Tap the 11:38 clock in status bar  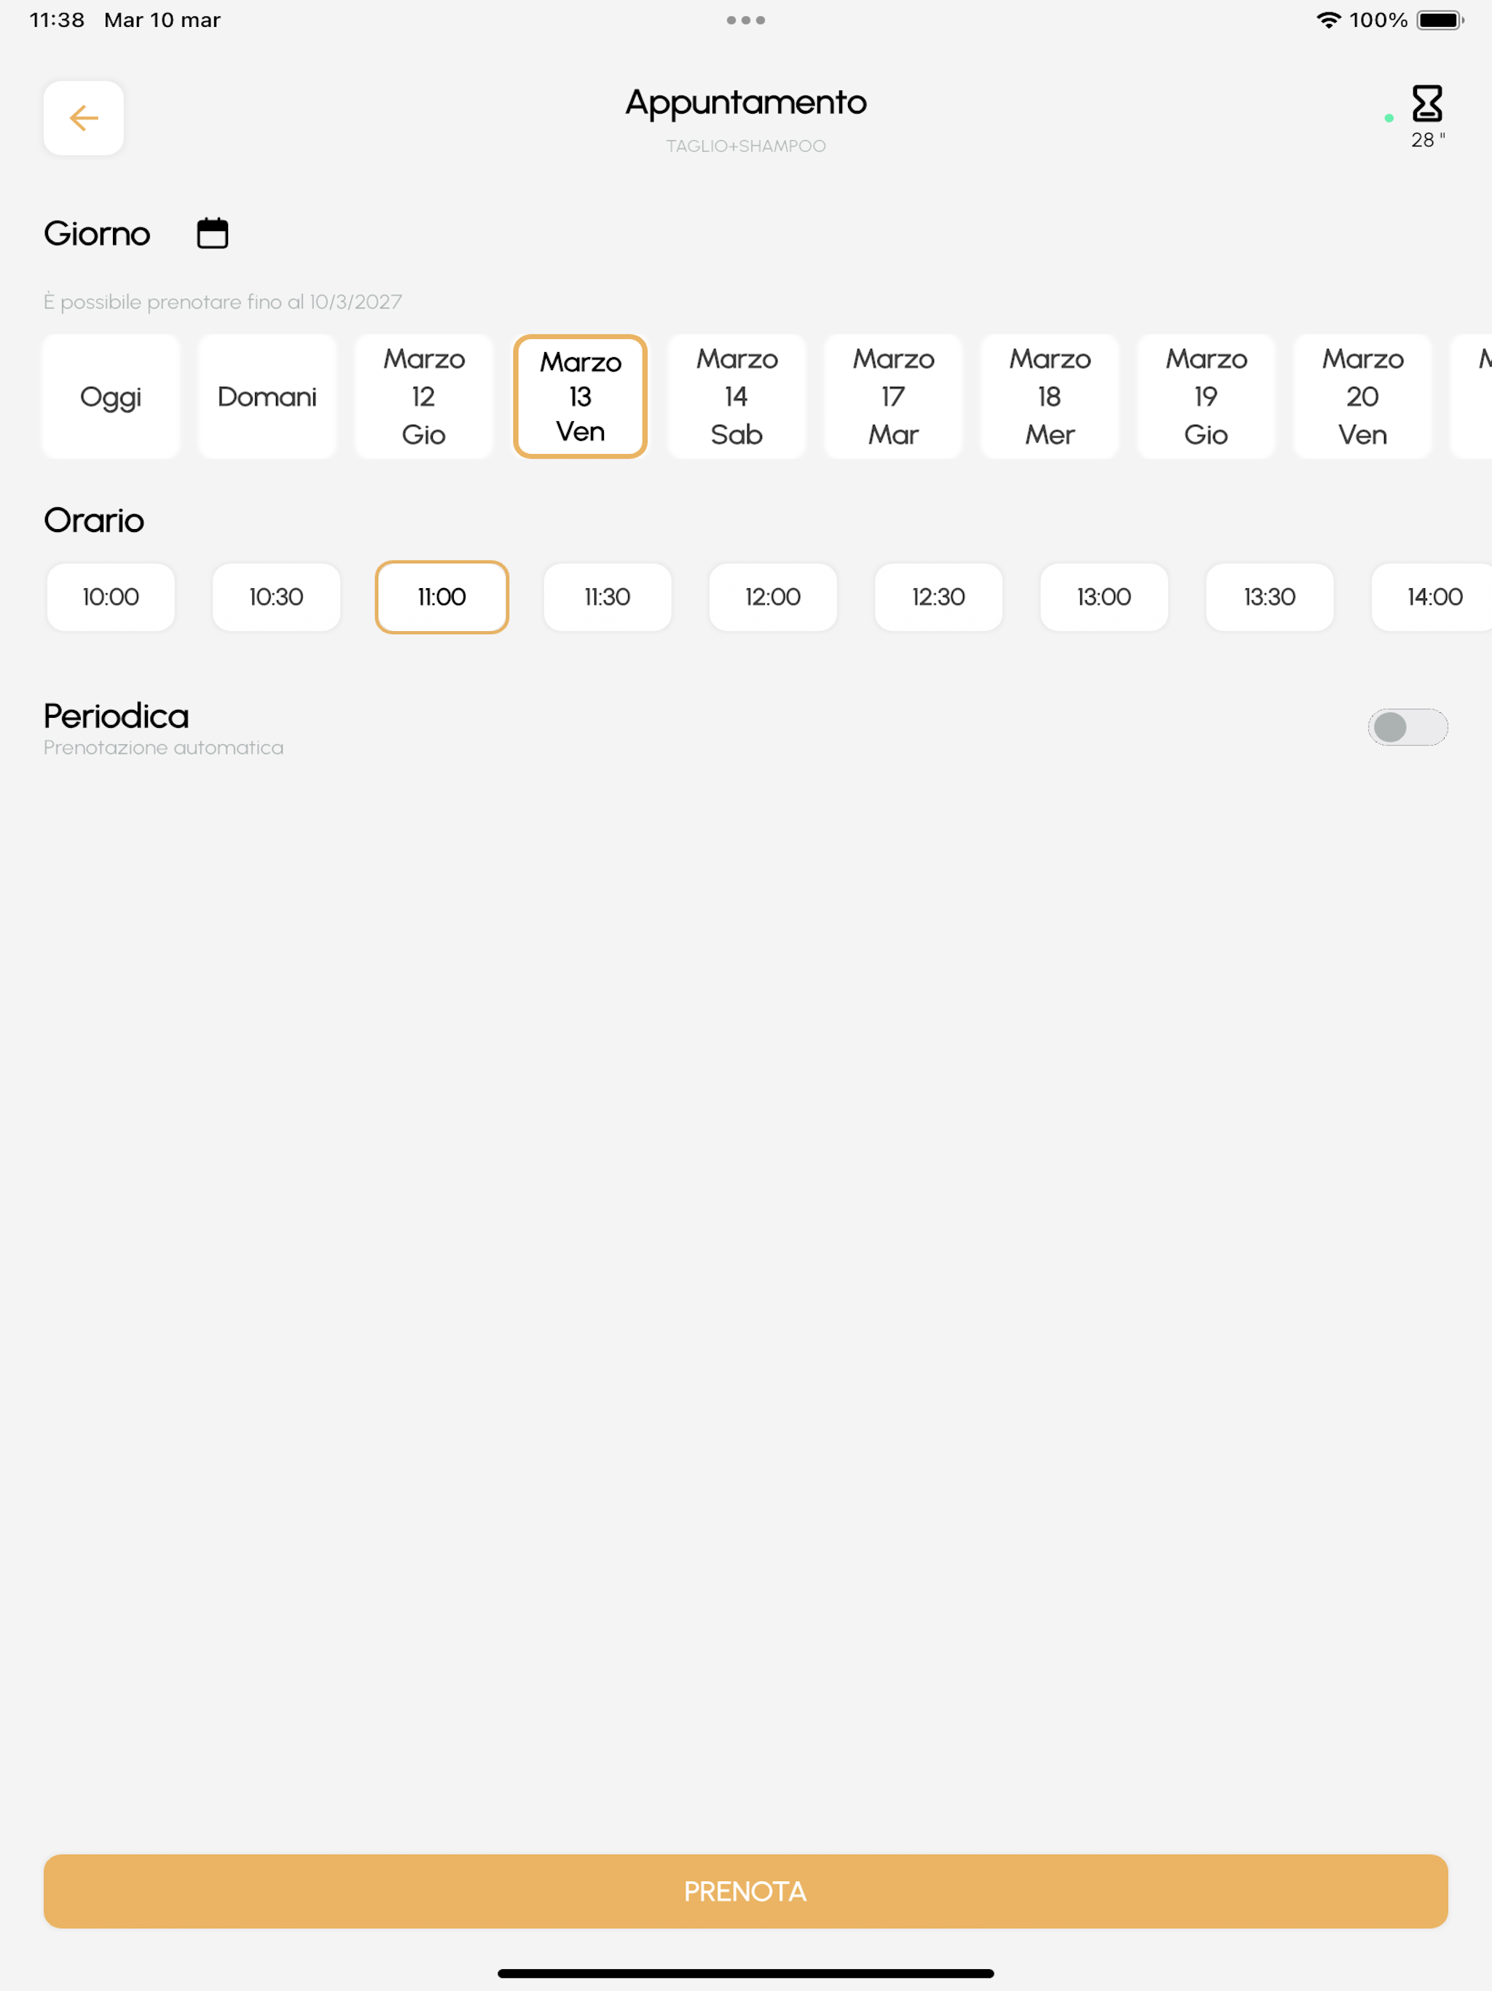[x=57, y=20]
